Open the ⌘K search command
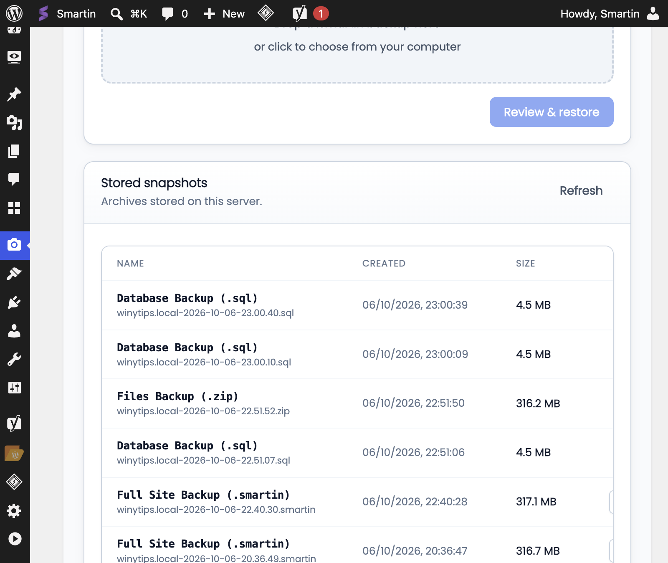This screenshot has height=563, width=668. pyautogui.click(x=129, y=14)
